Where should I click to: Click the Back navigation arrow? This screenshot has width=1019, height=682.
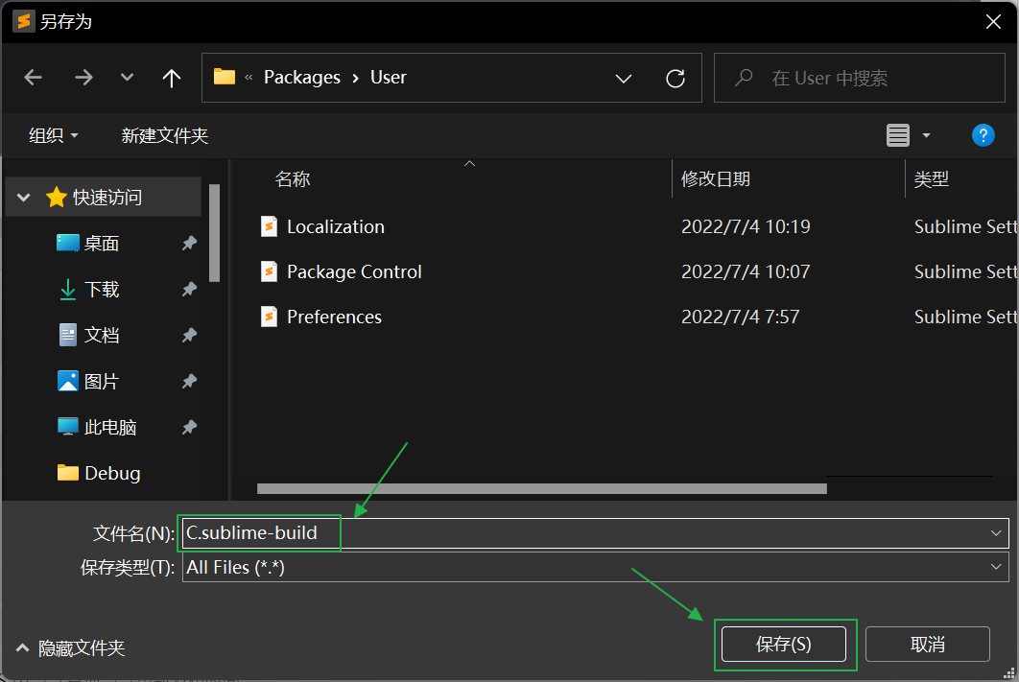(34, 78)
